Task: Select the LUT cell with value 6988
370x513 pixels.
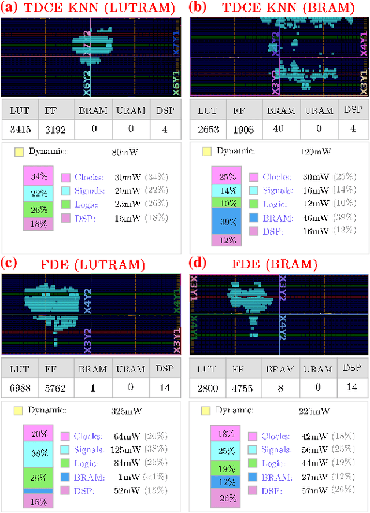Action: pyautogui.click(x=20, y=387)
